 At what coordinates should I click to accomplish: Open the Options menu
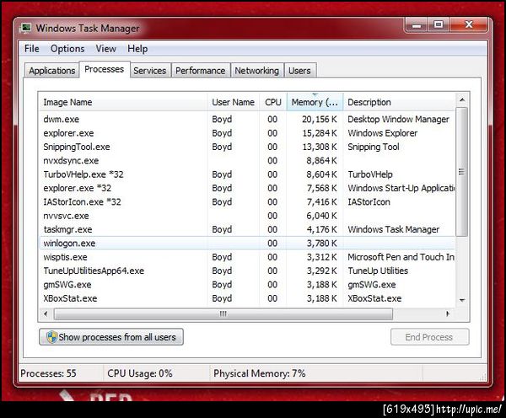point(67,49)
